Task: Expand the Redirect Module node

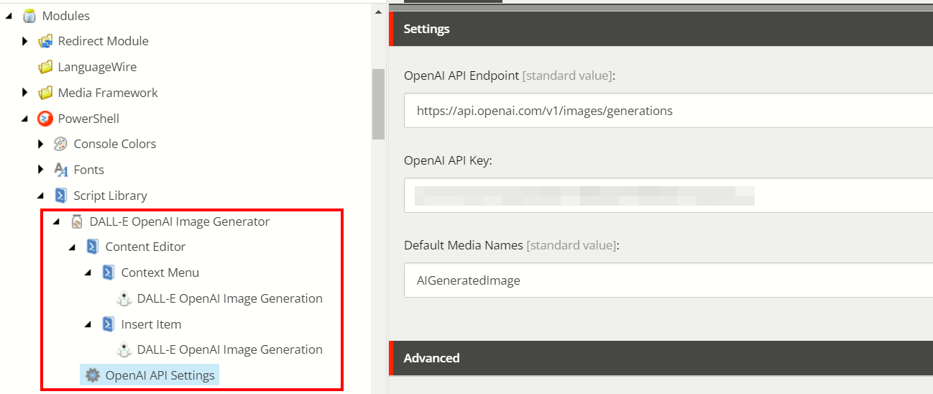Action: [x=25, y=42]
